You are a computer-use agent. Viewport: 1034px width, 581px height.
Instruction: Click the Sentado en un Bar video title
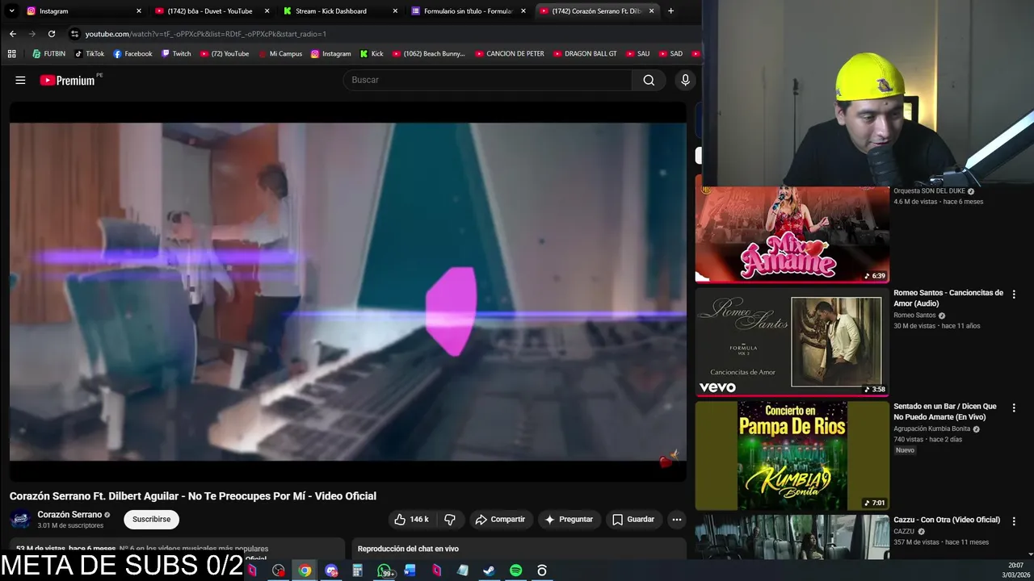click(945, 412)
